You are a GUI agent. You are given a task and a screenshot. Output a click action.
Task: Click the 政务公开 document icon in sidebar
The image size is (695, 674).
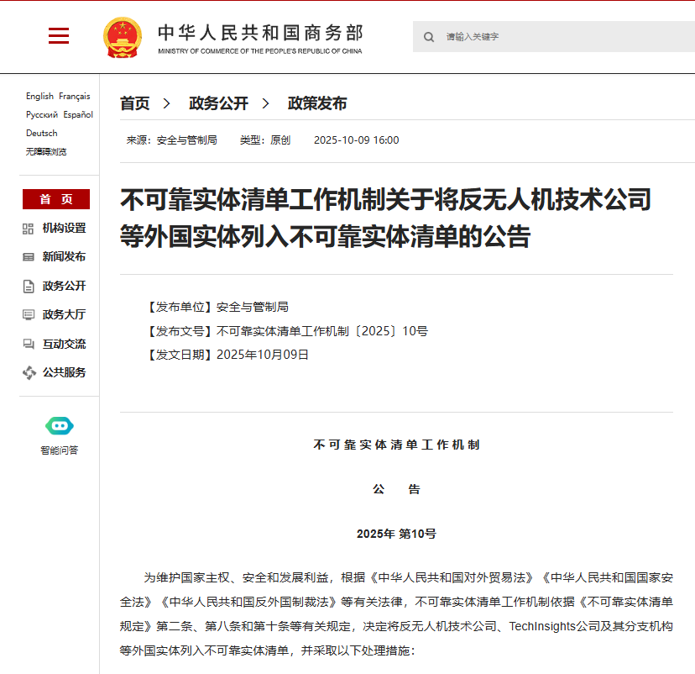[29, 287]
